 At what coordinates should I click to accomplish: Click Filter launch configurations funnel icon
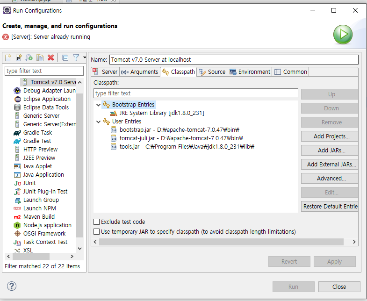(76, 57)
